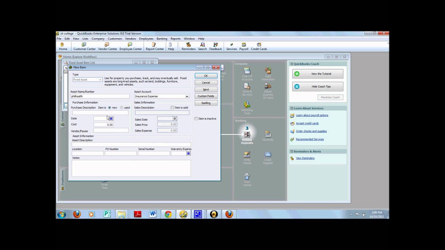Expand the Type dropdown
This screenshot has height=250, width=445.
tap(100, 80)
